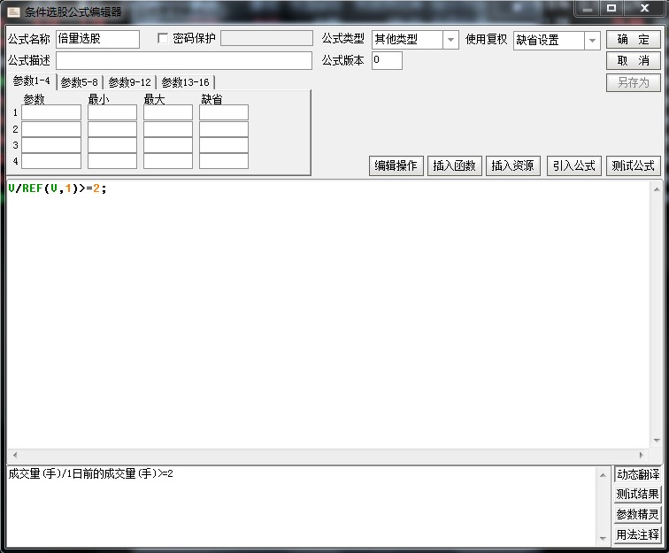Click the 插入资源 button
The image size is (669, 553).
pos(513,165)
